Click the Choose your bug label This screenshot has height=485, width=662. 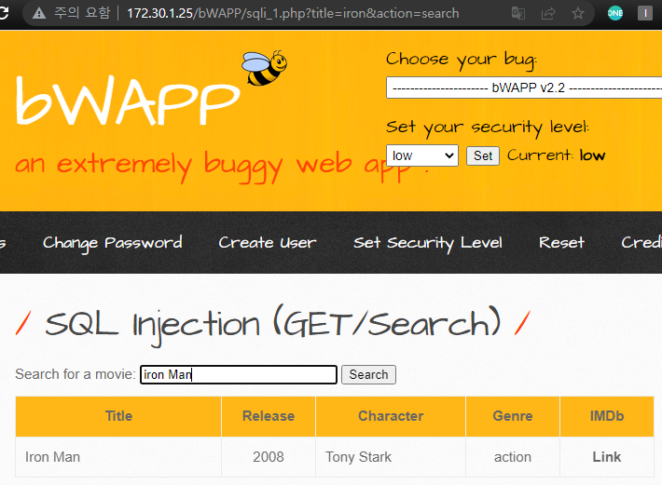(461, 61)
